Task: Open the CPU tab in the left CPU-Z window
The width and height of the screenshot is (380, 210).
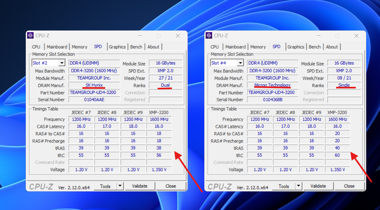Action: click(x=36, y=47)
